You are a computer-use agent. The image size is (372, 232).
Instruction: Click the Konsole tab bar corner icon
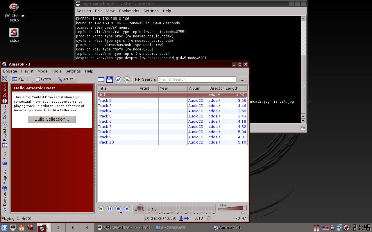coord(303,128)
